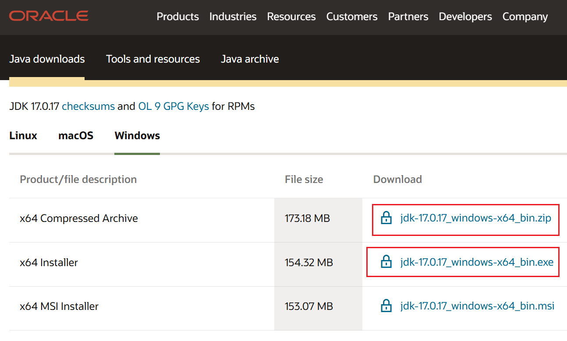Open the Partners menu

(408, 17)
